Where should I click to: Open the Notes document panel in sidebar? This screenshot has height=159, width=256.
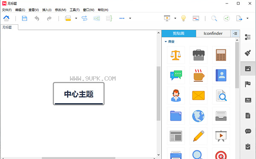pyautogui.click(x=248, y=116)
